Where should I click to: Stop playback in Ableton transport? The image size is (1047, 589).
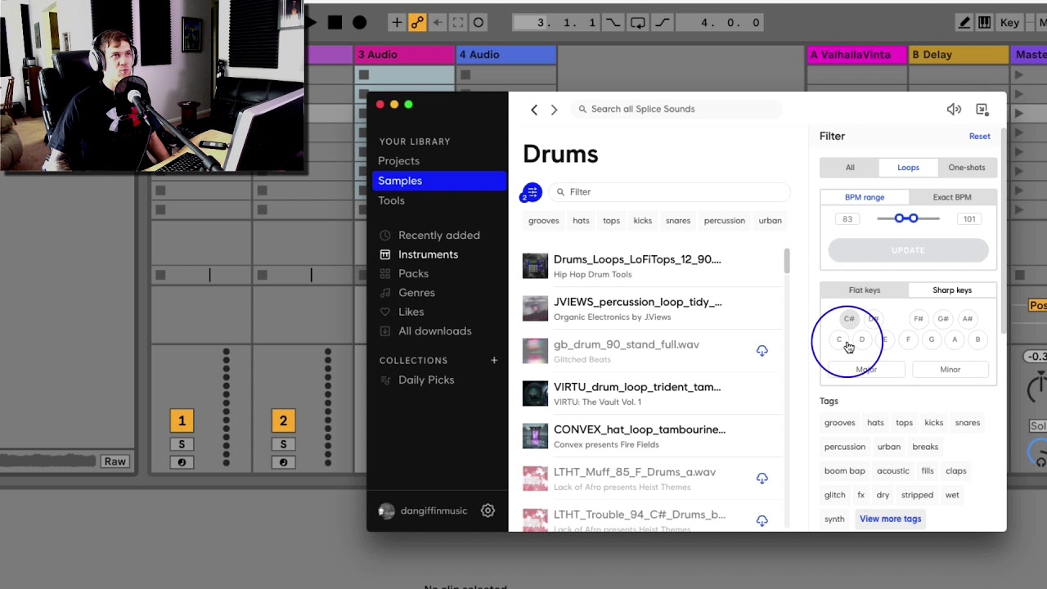click(335, 22)
